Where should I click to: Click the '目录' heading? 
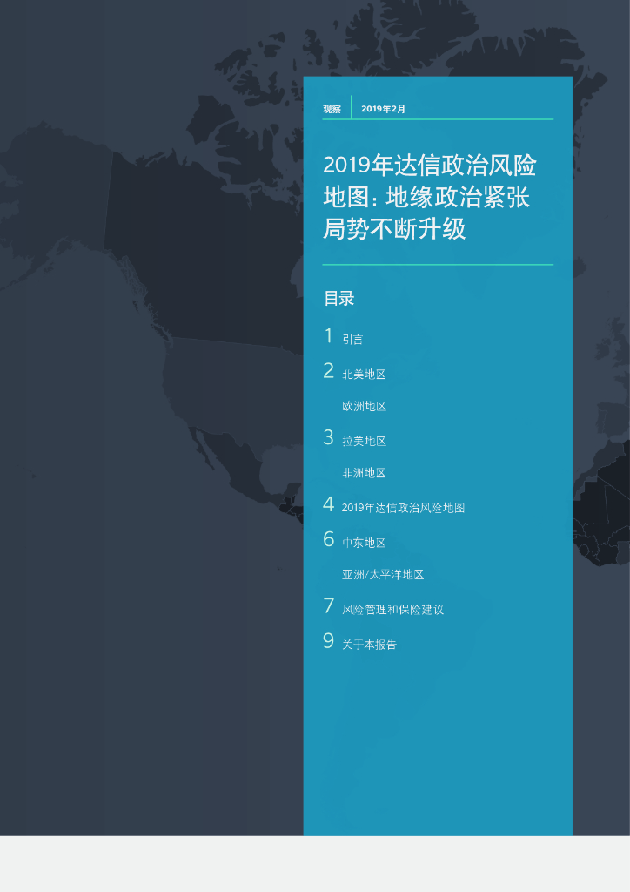point(339,298)
